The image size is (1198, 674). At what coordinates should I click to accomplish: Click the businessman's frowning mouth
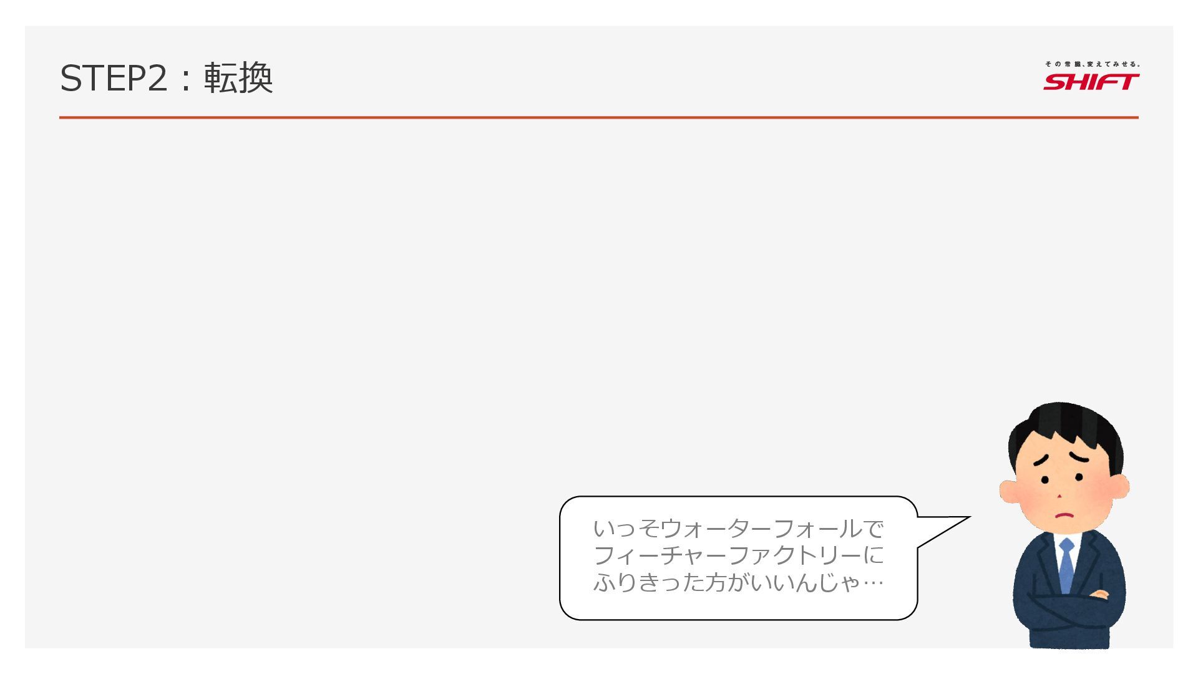pyautogui.click(x=1063, y=516)
